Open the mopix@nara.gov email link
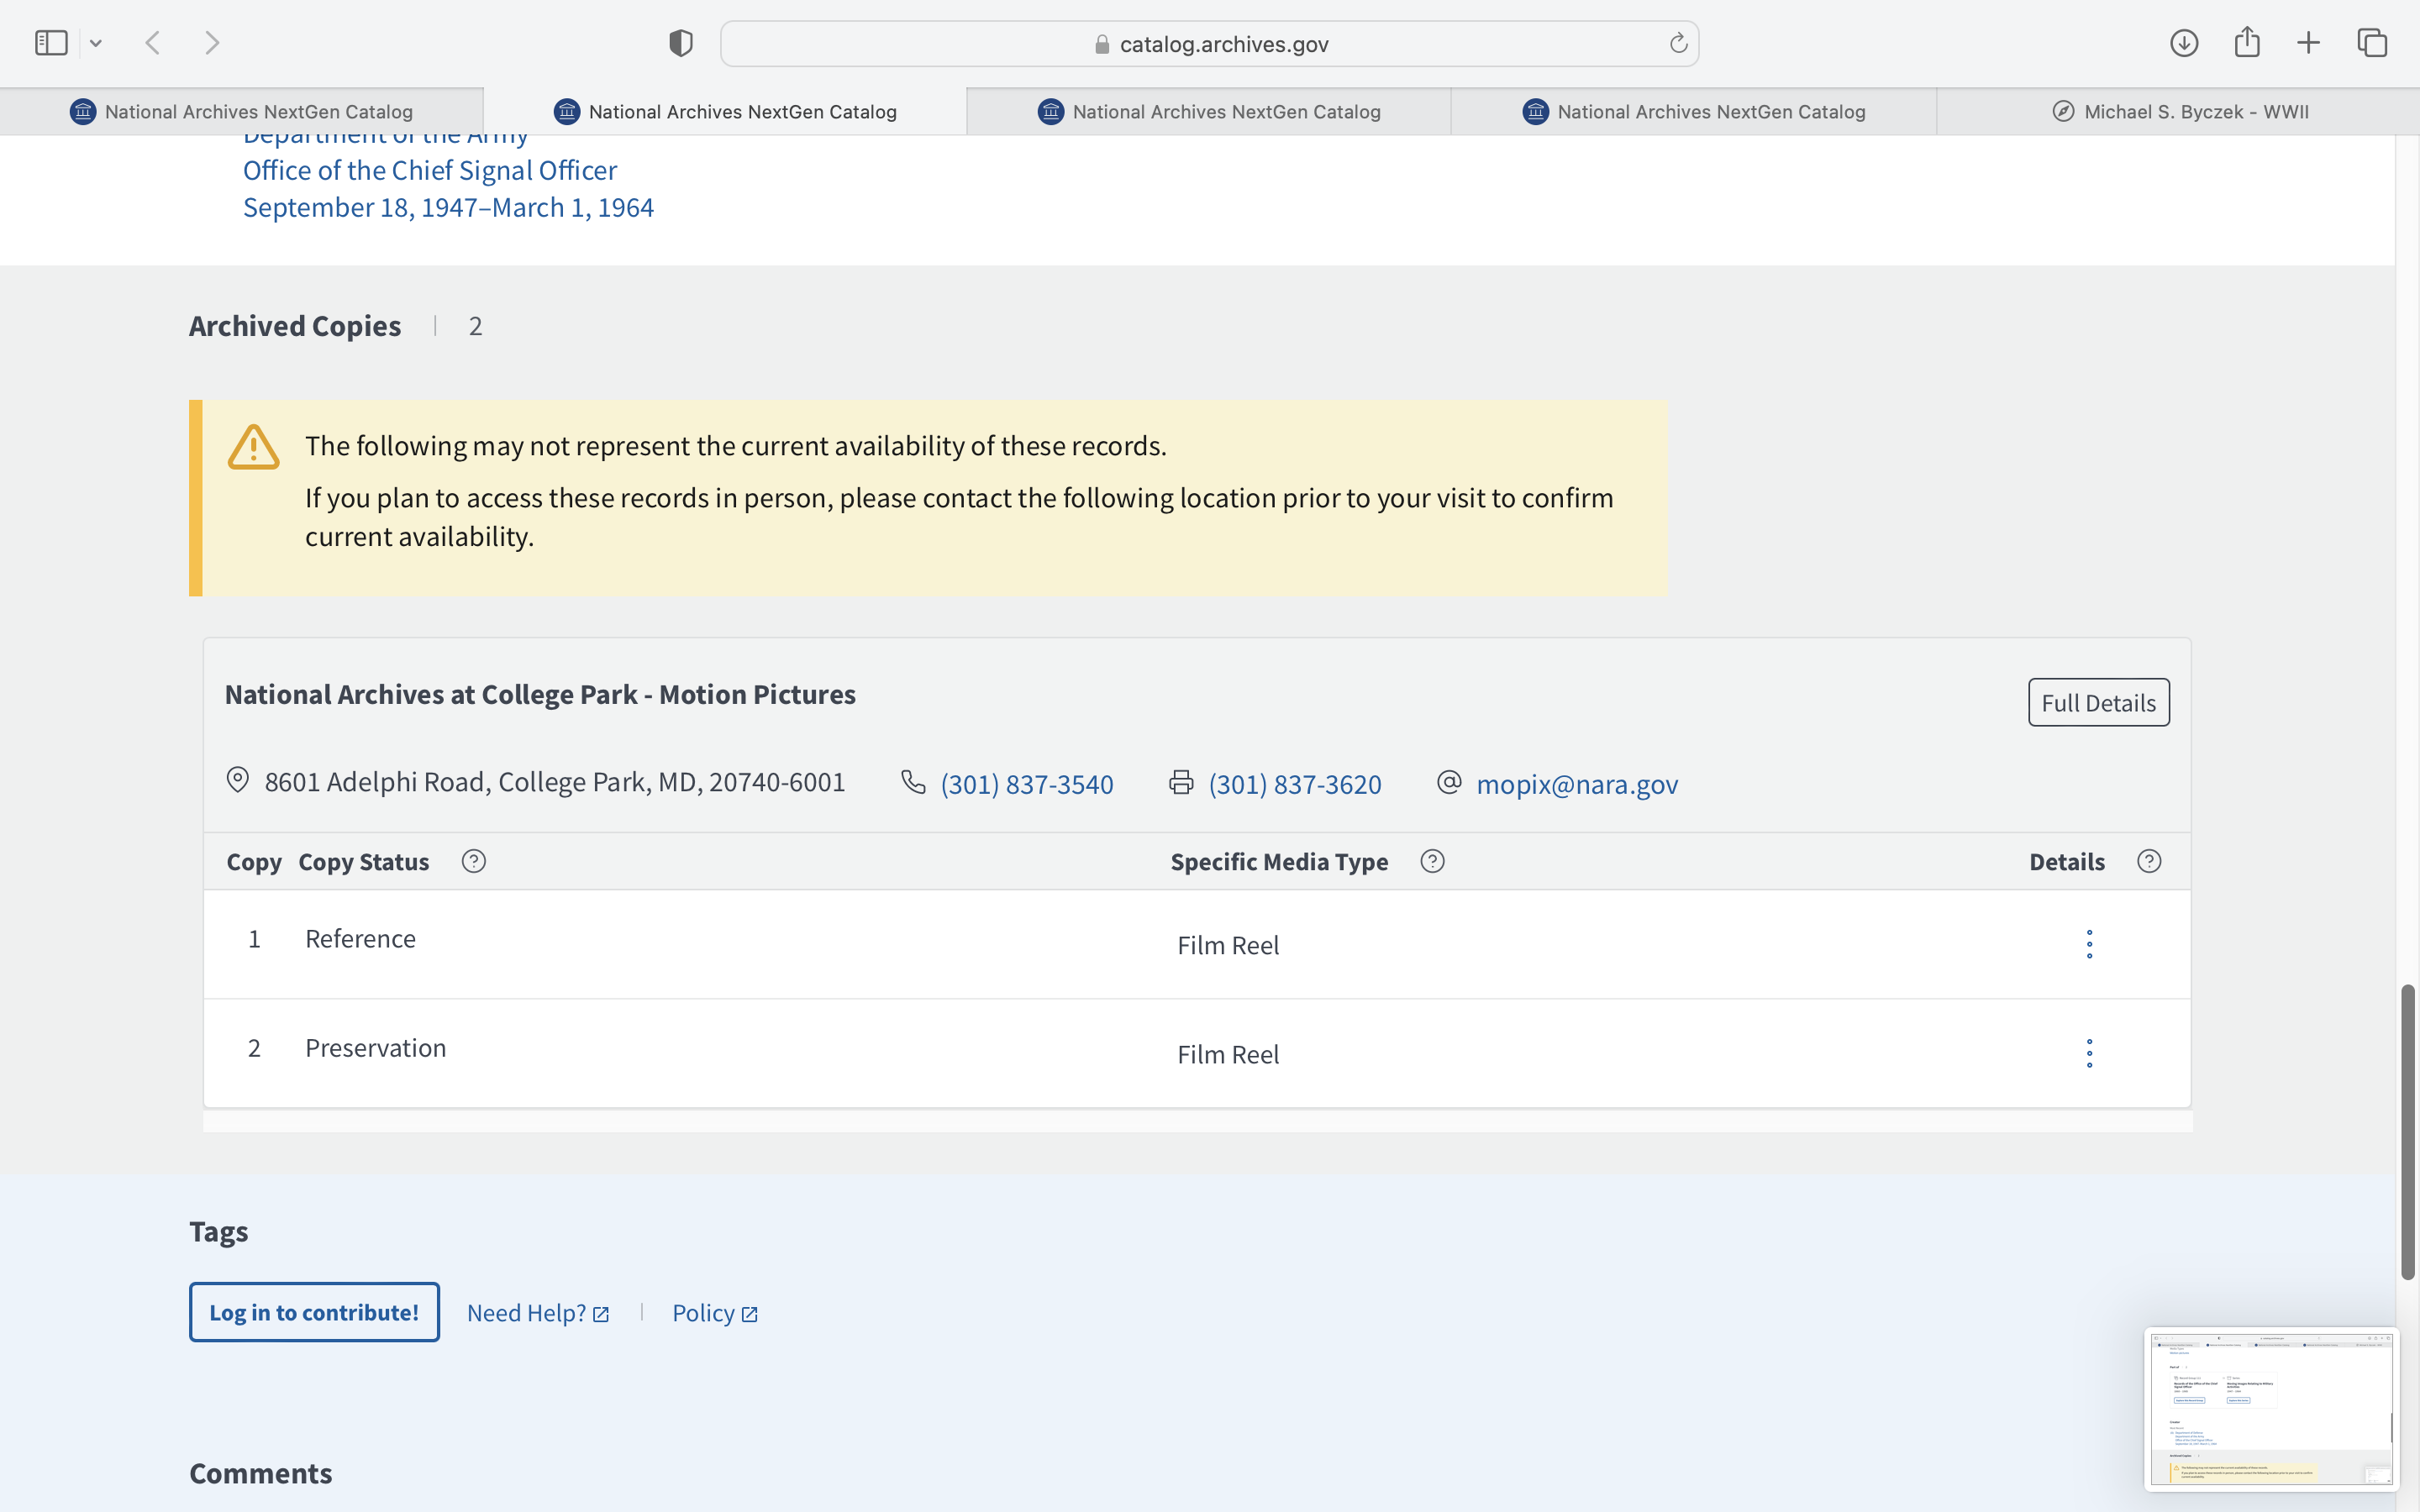 (x=1576, y=784)
